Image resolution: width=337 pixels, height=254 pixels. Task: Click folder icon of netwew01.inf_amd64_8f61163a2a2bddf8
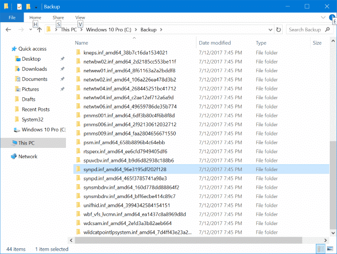pos(78,70)
